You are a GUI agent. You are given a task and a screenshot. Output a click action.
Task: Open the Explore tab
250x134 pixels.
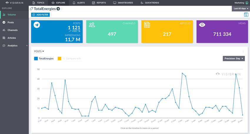[58, 3]
